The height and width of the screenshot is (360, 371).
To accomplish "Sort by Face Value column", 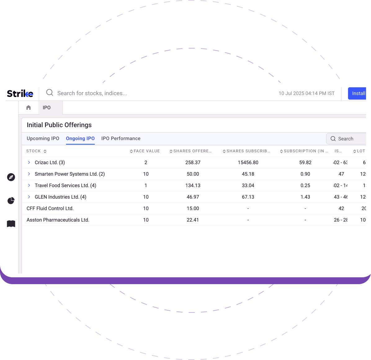I will coord(145,151).
